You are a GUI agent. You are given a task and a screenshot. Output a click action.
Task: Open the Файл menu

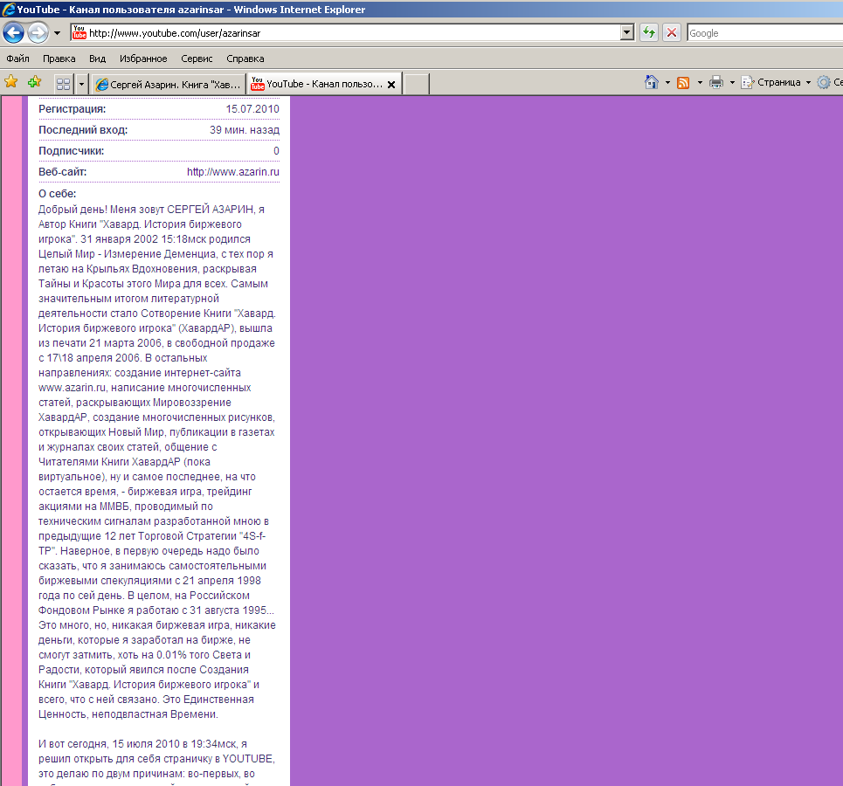17,59
